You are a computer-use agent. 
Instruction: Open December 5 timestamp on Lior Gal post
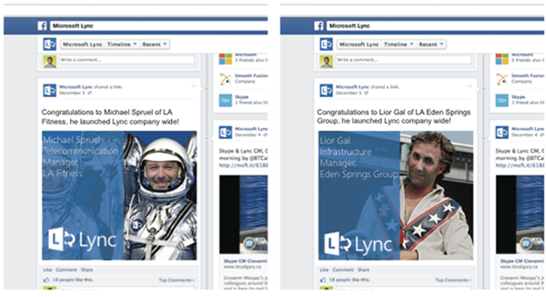349,94
